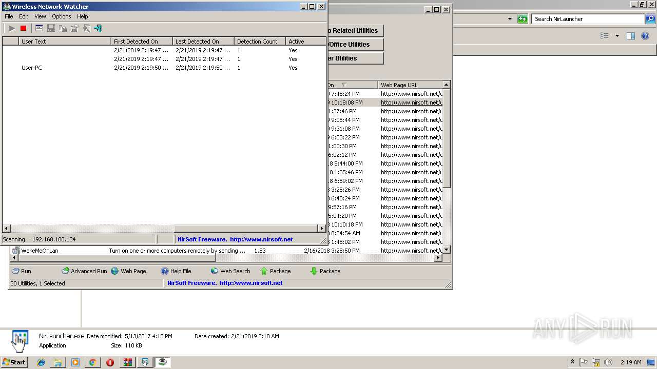Click the 2:19 AM taskbar clock
This screenshot has width=657, height=369.
[x=631, y=362]
